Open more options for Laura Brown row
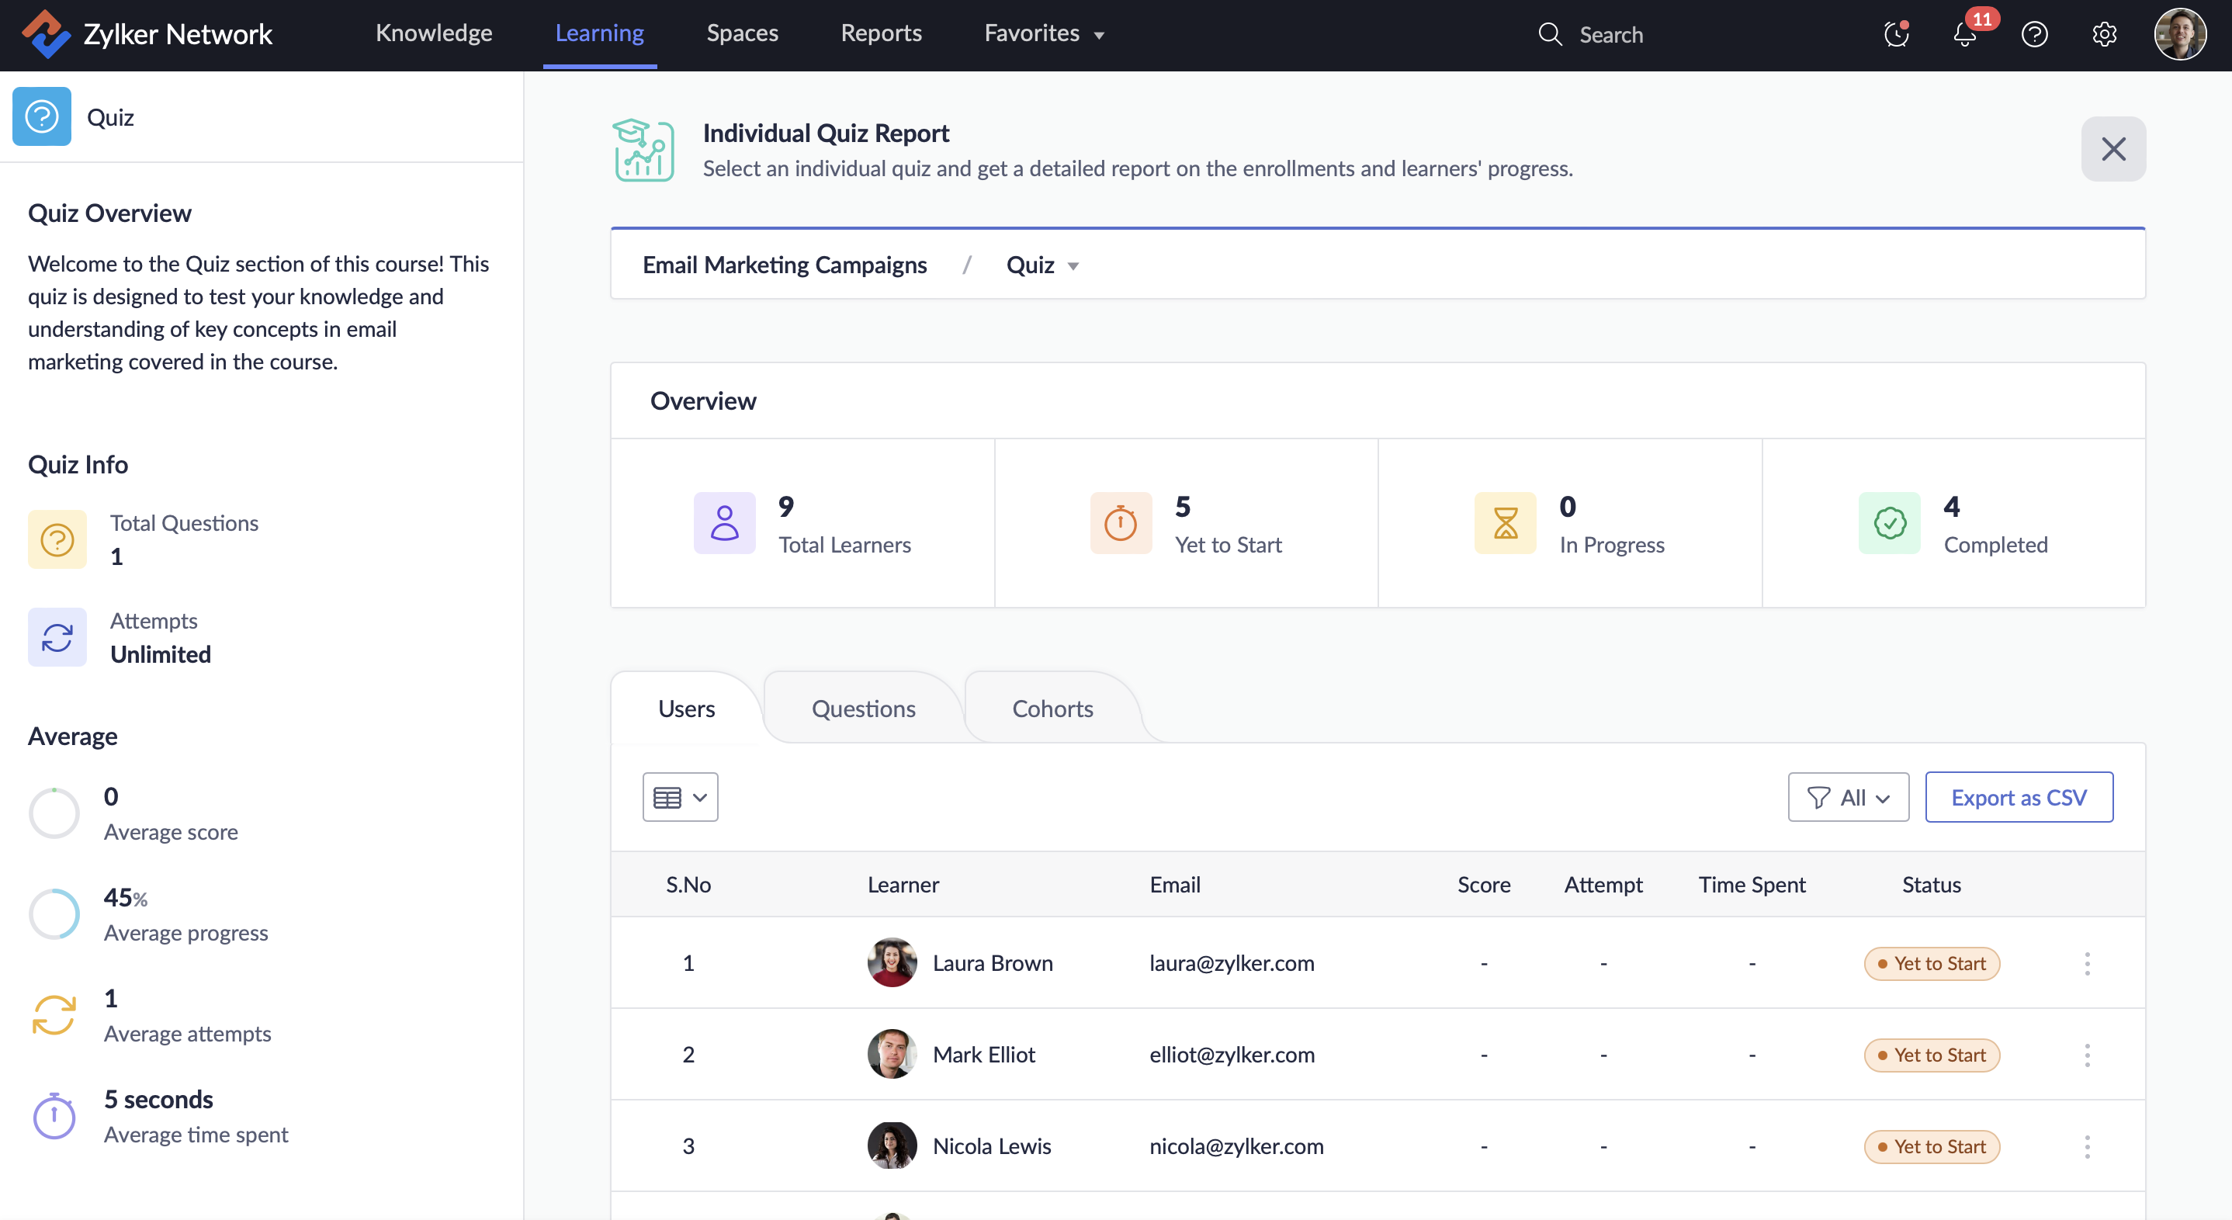The width and height of the screenshot is (2232, 1220). tap(2086, 964)
